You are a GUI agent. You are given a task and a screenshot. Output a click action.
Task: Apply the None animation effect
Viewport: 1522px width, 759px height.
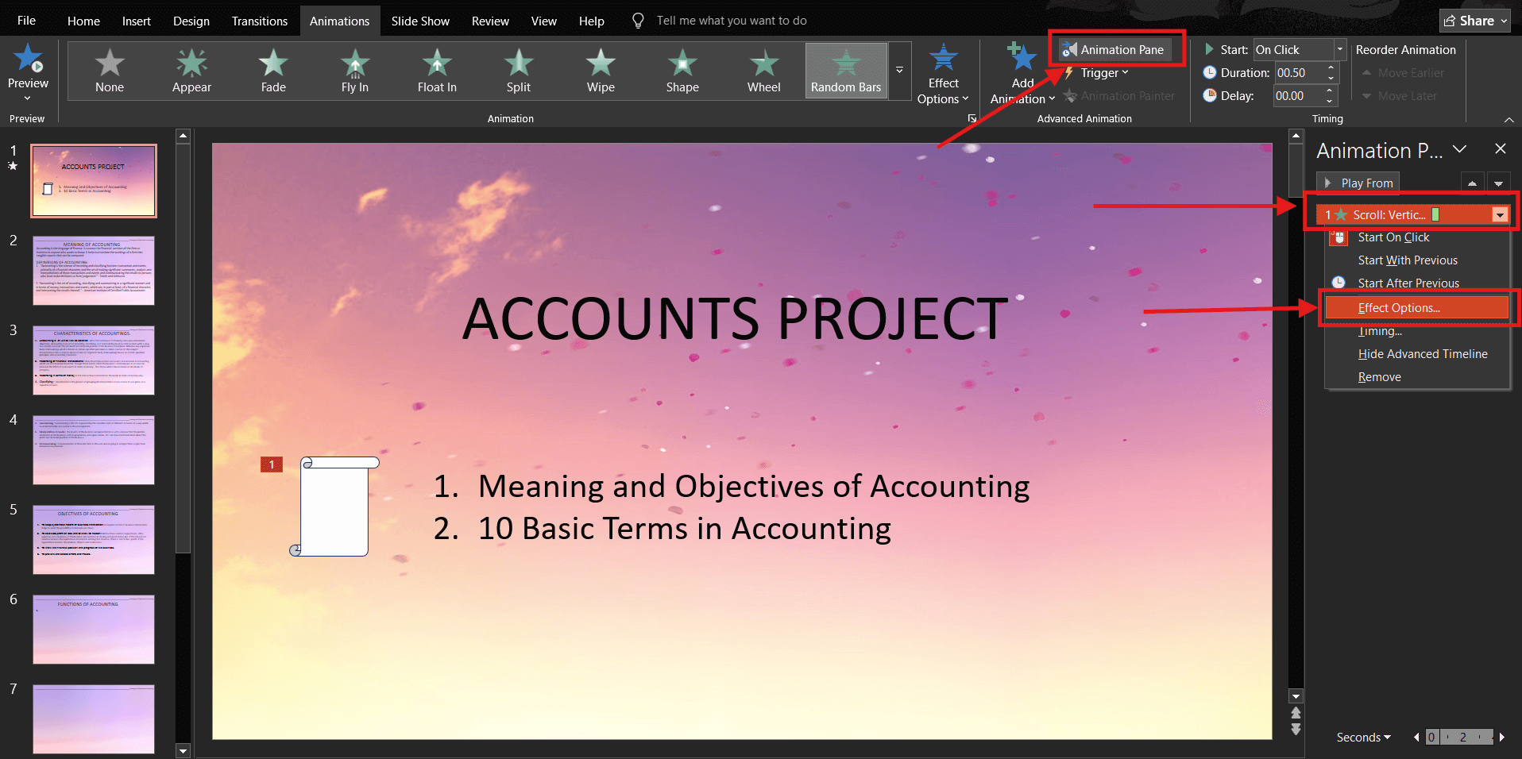click(110, 71)
